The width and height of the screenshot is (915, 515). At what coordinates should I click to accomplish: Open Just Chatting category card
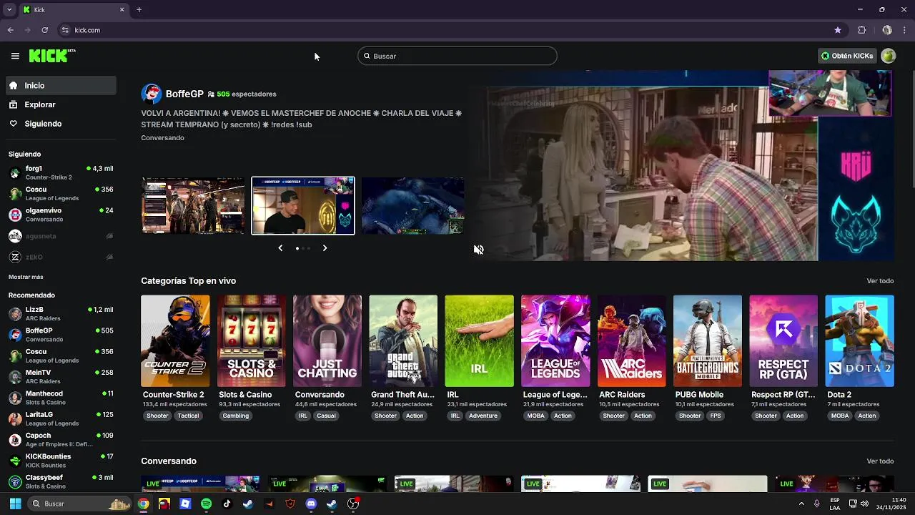327,341
